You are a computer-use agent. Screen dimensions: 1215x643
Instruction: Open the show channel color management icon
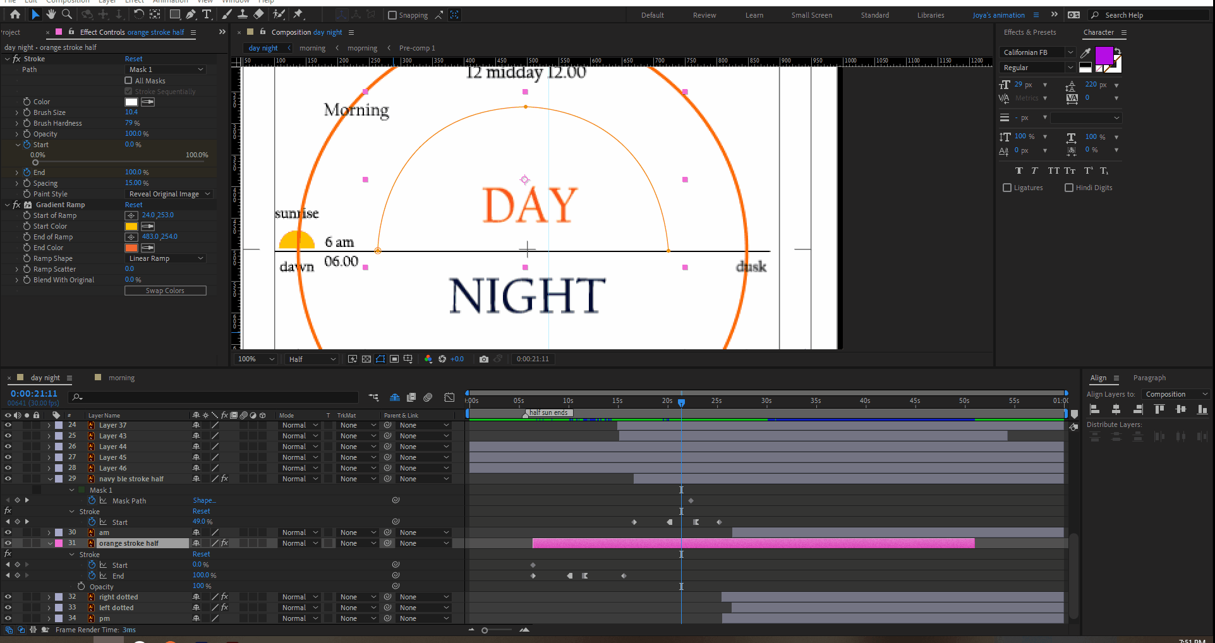click(428, 359)
